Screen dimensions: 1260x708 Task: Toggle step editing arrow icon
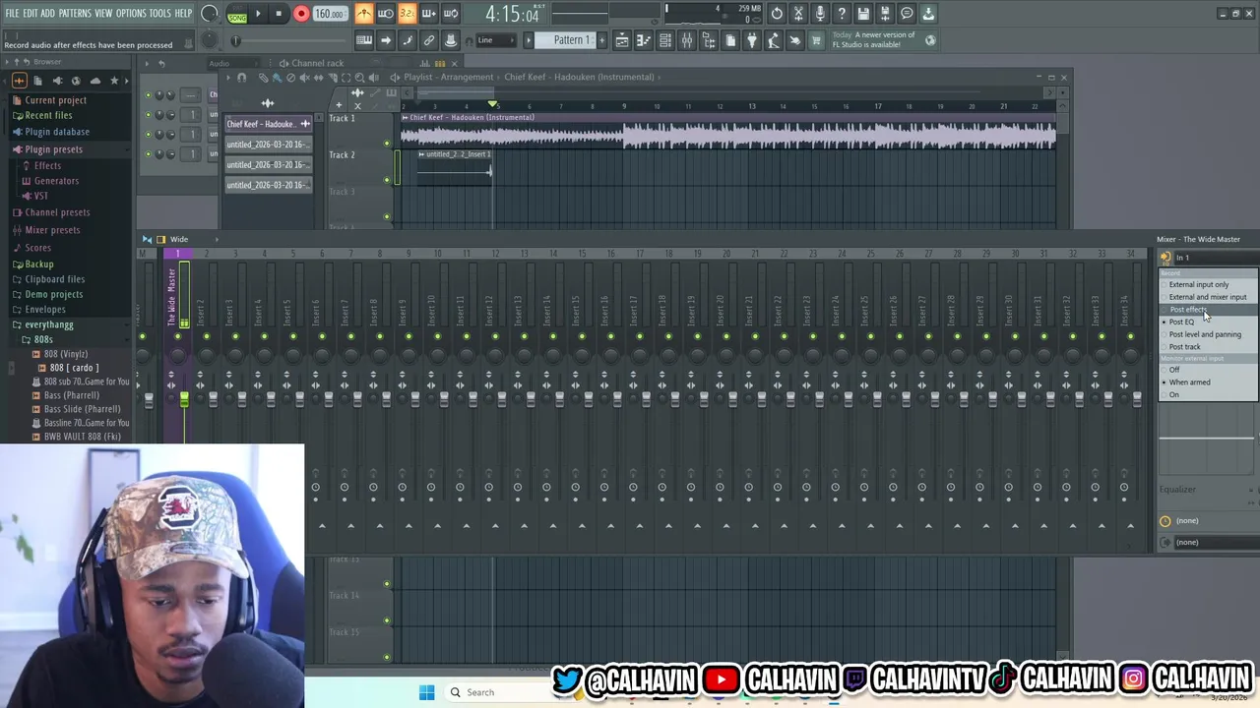tap(386, 40)
